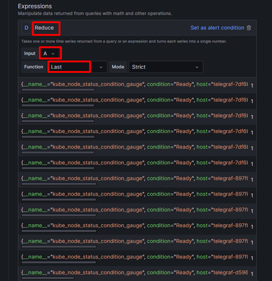The height and width of the screenshot is (281, 272).
Task: Delete expression D with the trash icon
Action: (249, 28)
